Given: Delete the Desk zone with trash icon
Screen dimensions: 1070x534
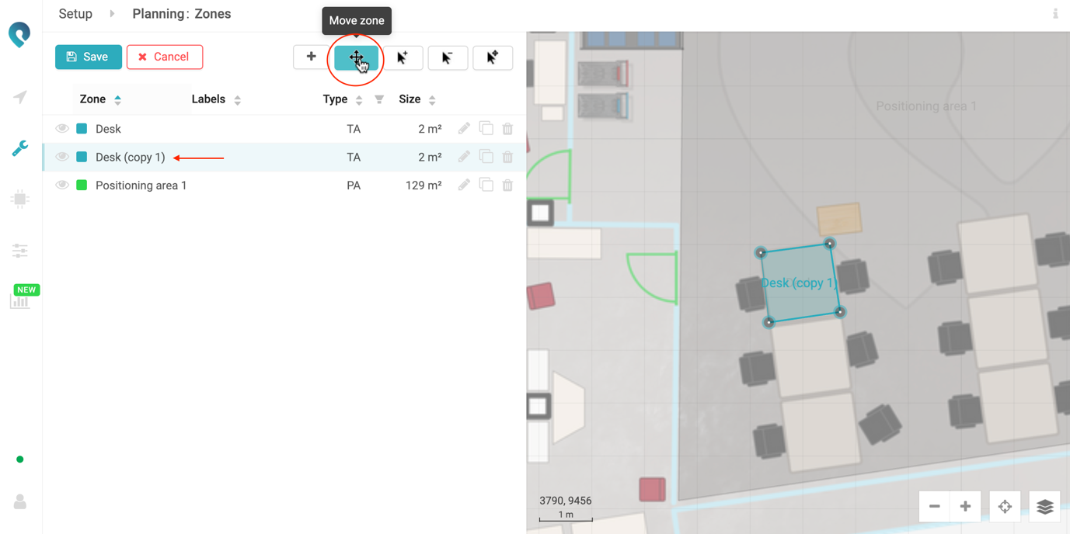Looking at the screenshot, I should (x=507, y=129).
